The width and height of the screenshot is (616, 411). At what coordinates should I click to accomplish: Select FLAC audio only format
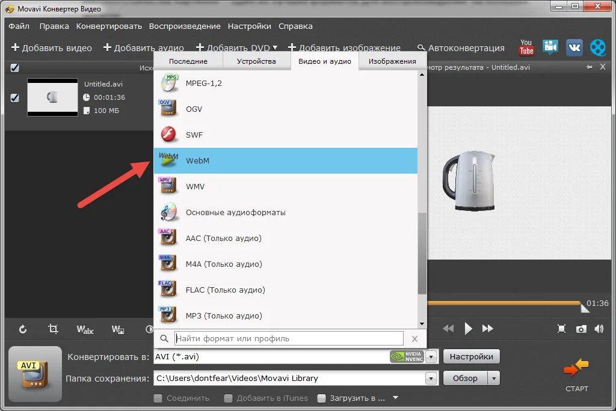pos(286,290)
